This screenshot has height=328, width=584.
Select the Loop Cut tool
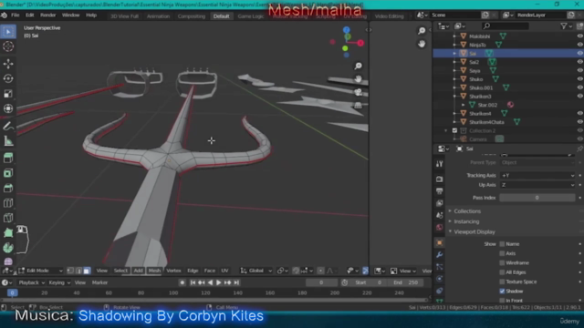click(x=8, y=202)
